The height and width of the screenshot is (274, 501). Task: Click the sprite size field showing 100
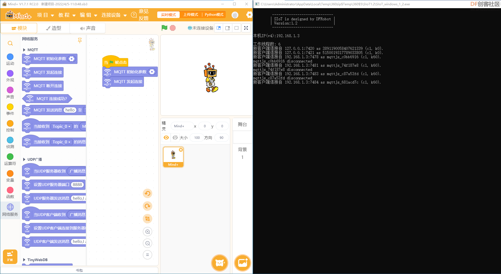coord(197,138)
